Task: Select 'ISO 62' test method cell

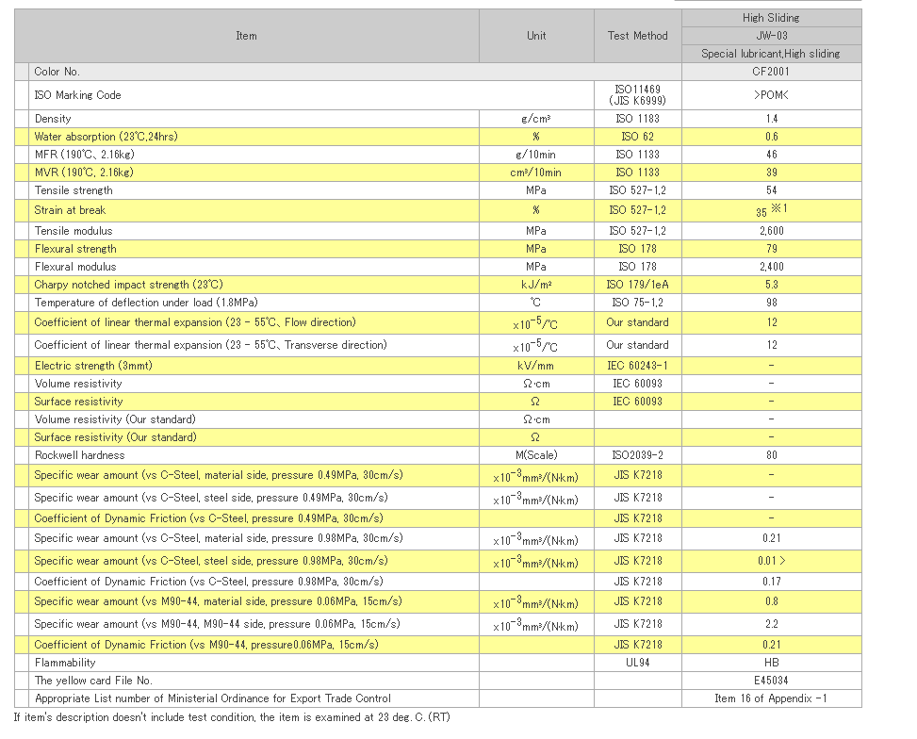Action: [637, 137]
